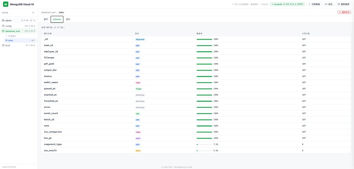Delete the admin database via trash icon
This screenshot has height=169, width=354.
pyautogui.click(x=31, y=20)
